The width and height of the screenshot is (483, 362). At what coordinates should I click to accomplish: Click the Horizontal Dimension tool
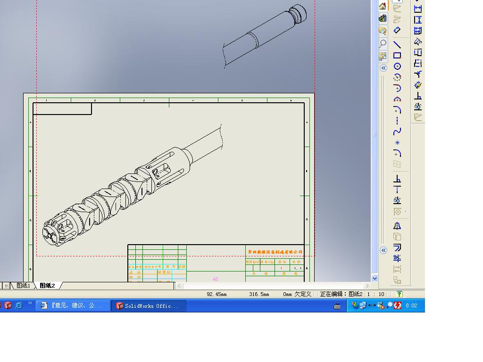click(x=418, y=9)
